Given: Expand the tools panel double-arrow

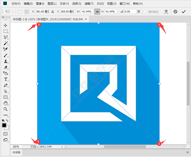Looking at the screenshot, I should [3, 17].
